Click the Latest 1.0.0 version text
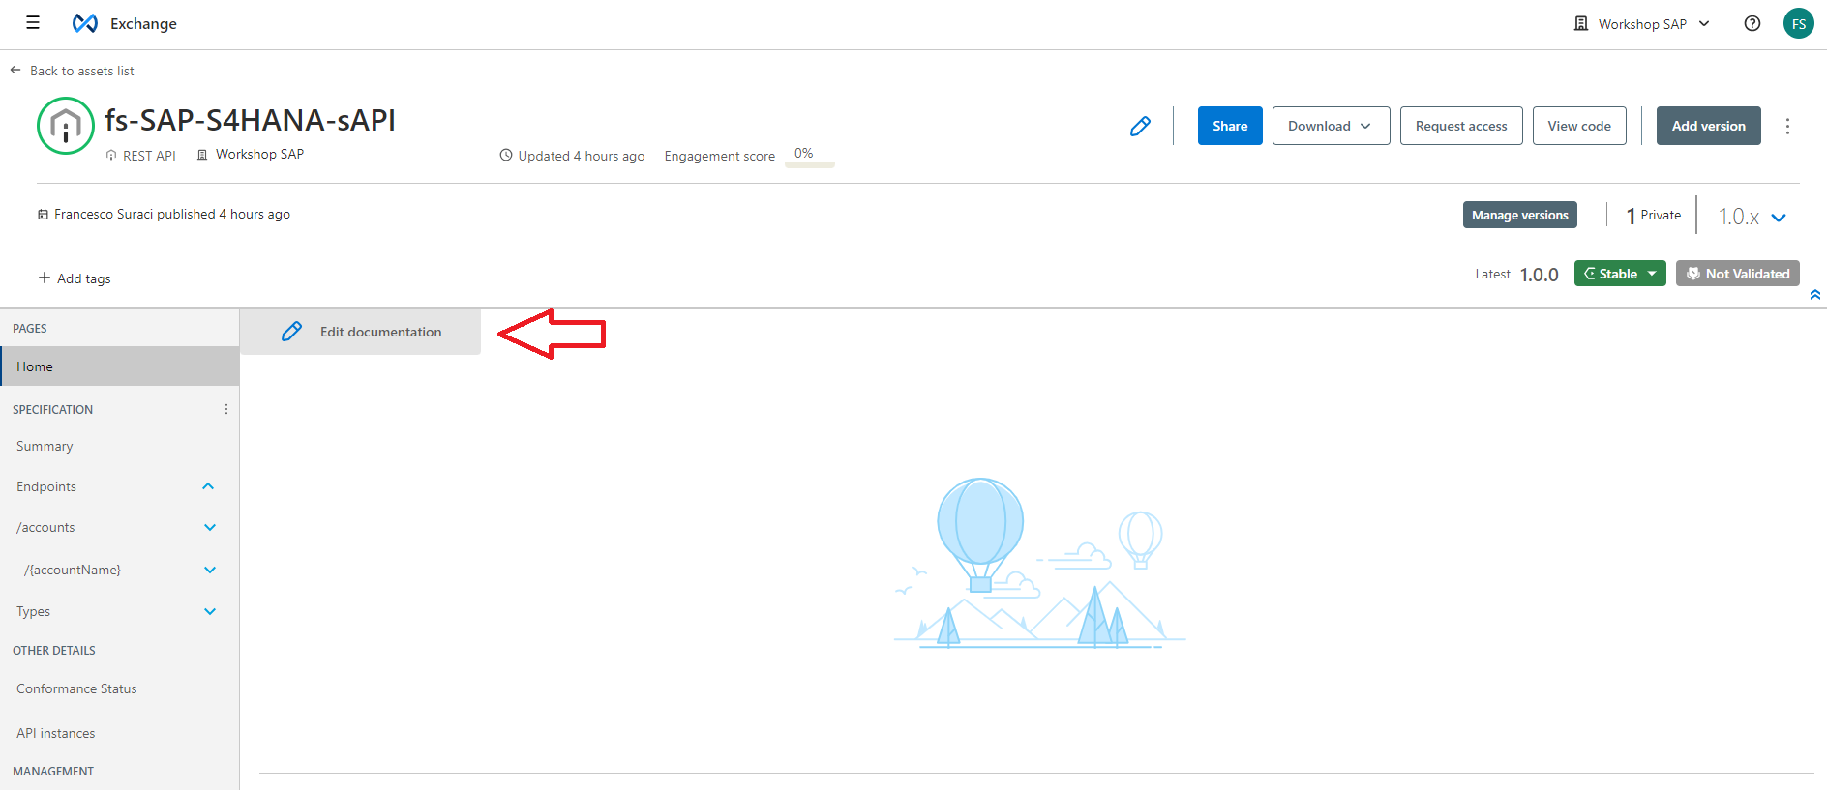The width and height of the screenshot is (1827, 790). (1517, 274)
